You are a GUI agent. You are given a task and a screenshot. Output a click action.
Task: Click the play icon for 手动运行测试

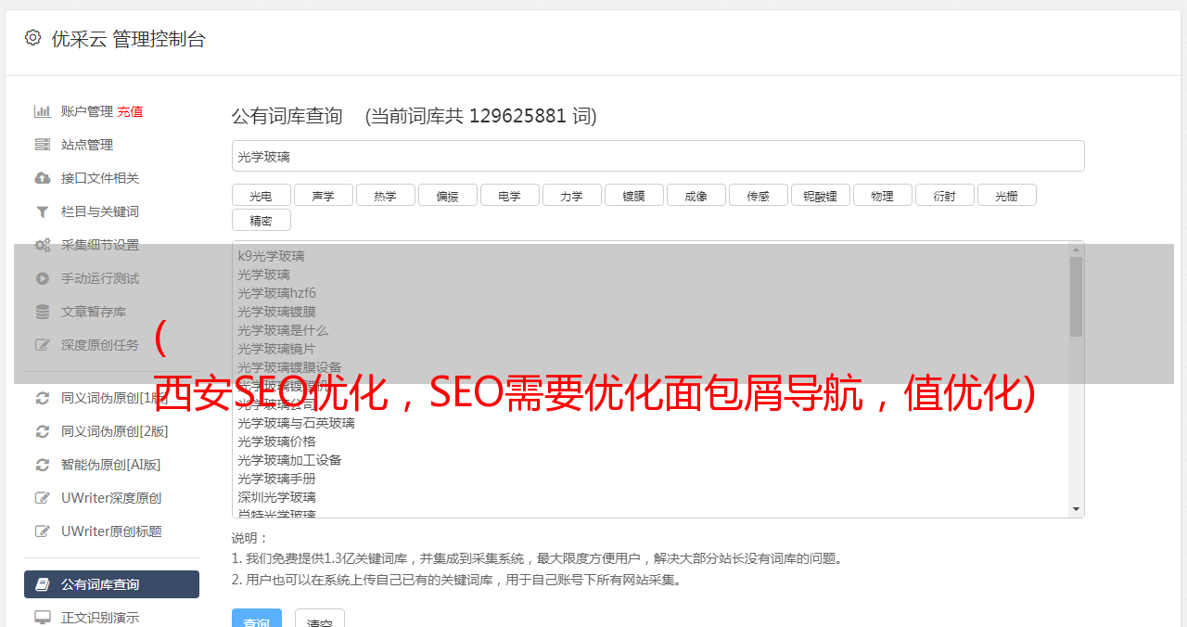click(x=43, y=278)
